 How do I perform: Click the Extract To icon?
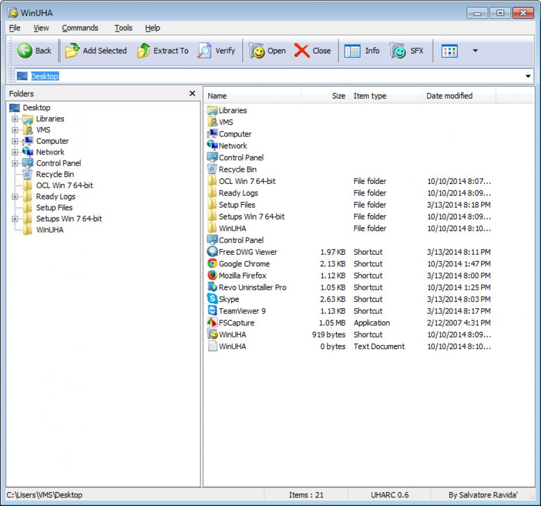coord(143,51)
